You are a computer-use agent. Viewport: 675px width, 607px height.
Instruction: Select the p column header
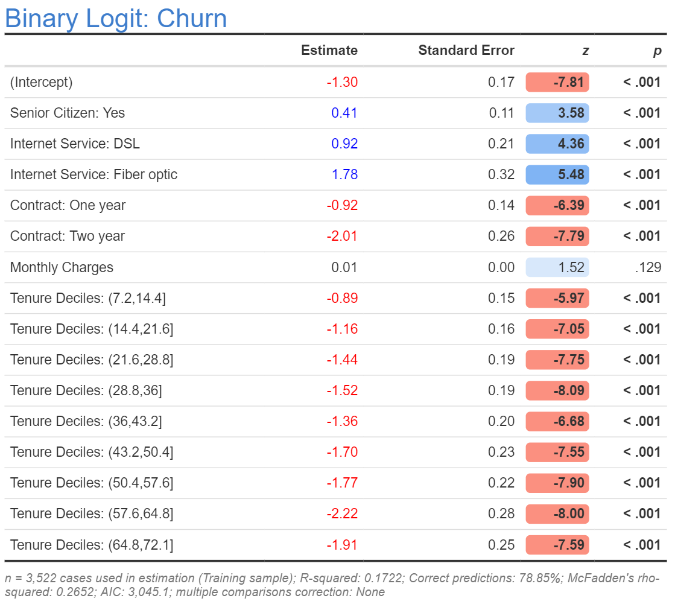point(656,51)
